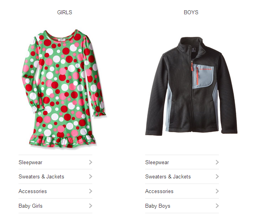Click chevron arrow beside Boys Sleepwear
The width and height of the screenshot is (256, 218).
[217, 162]
